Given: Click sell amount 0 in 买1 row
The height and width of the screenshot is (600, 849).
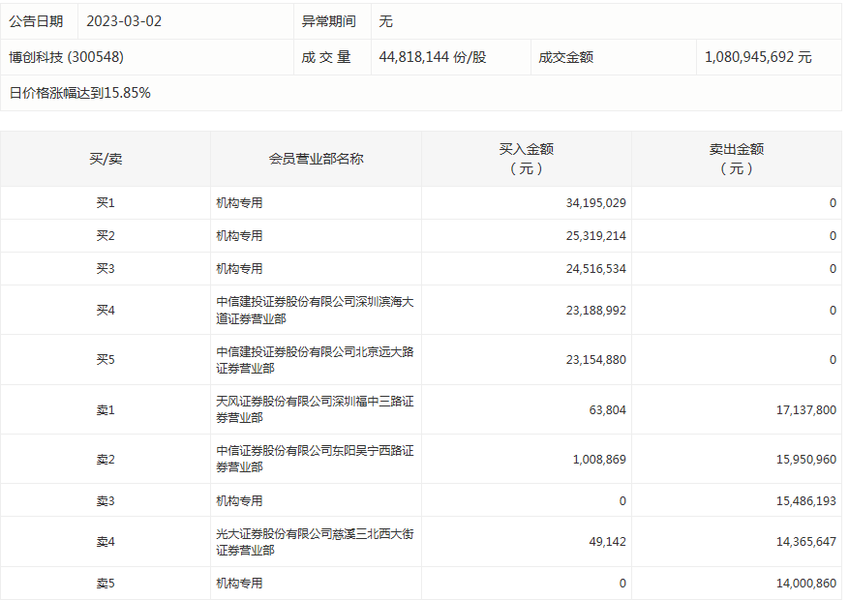Looking at the screenshot, I should (833, 203).
